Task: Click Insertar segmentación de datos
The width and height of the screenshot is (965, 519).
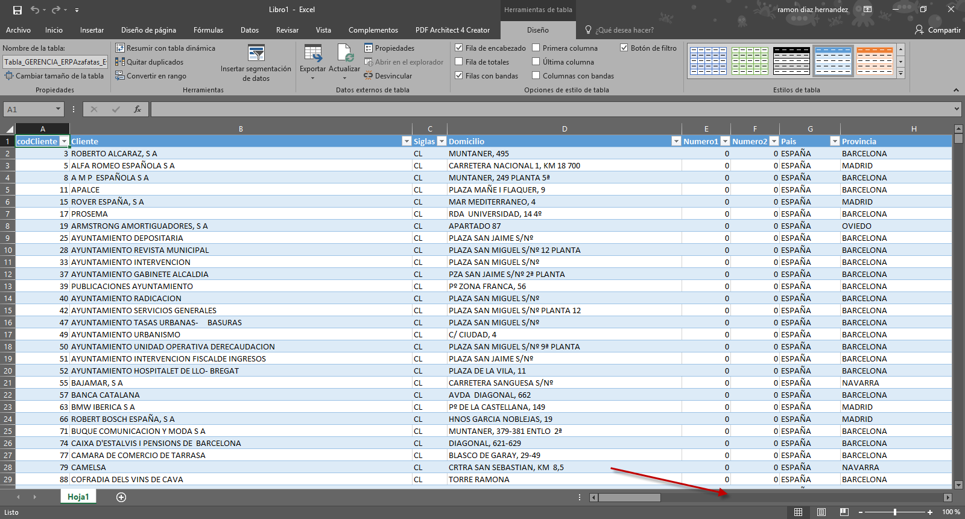Action: [256, 63]
